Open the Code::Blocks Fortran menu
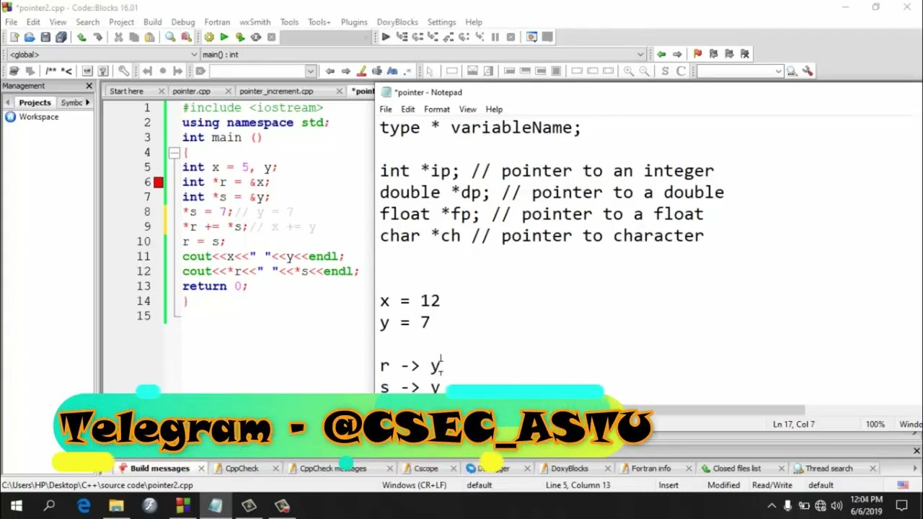923x519 pixels. click(x=217, y=22)
